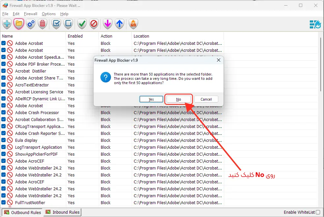
Task: Click block icon beside CRLogTransport Applica...
Action: coord(10,126)
